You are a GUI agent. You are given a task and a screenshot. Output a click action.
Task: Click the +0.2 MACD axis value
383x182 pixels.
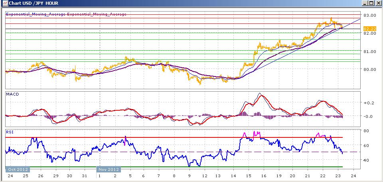click(368, 103)
